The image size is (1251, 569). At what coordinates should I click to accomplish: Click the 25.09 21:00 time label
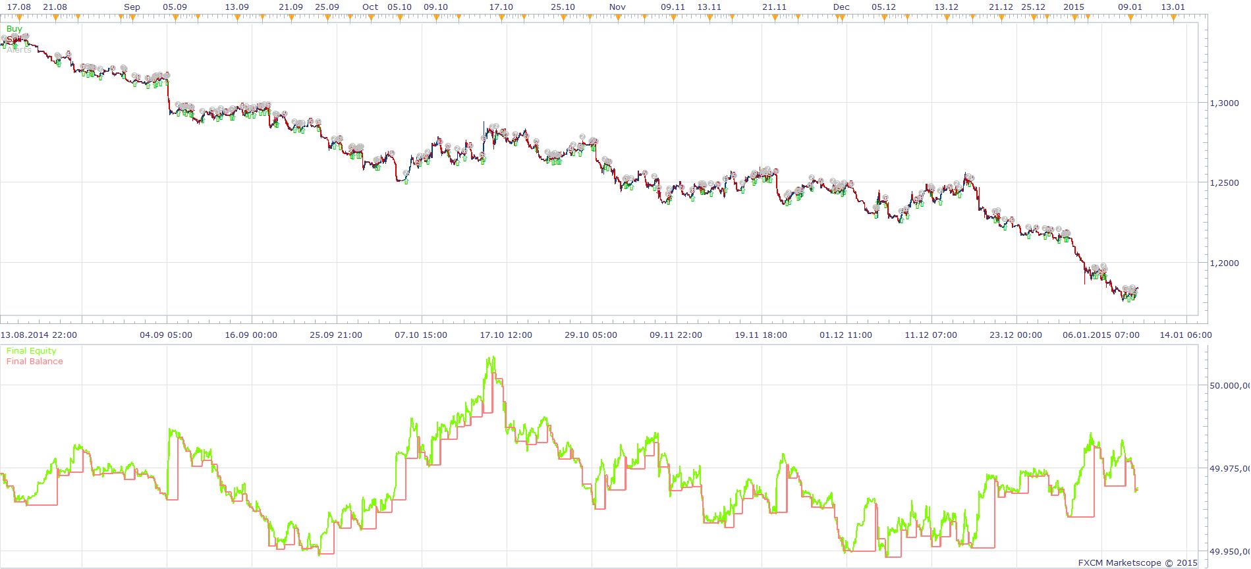point(336,335)
